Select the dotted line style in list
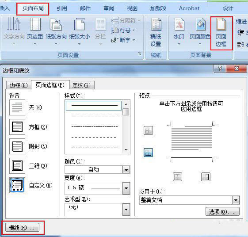Screen dimensions: 248x237 [x=94, y=116]
